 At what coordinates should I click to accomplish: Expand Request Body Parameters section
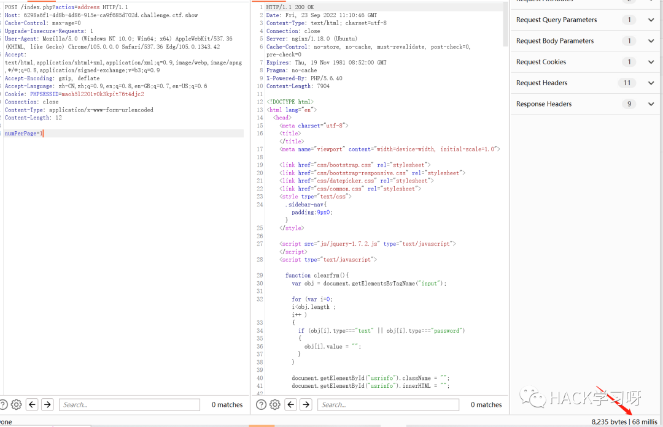[x=651, y=41]
